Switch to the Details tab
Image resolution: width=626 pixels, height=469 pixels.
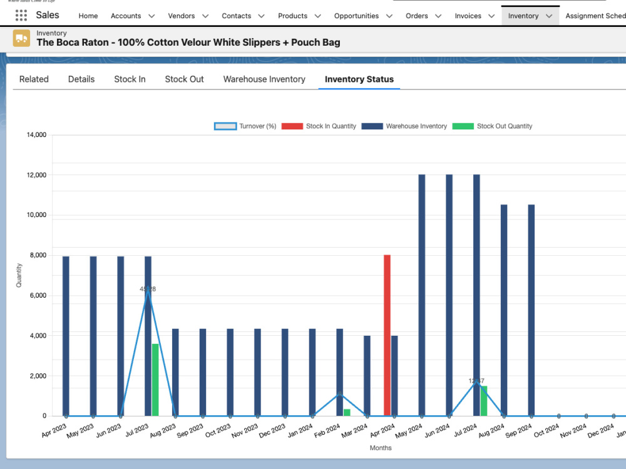[x=81, y=79]
